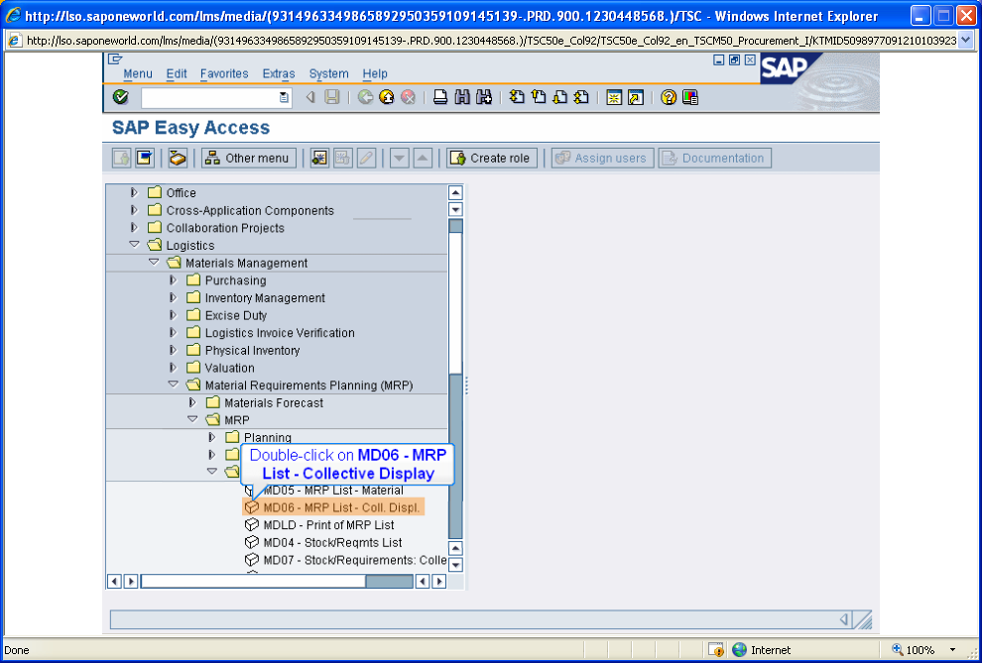Click the Generate Shortcut icon
The width and height of the screenshot is (982, 663).
coord(636,97)
